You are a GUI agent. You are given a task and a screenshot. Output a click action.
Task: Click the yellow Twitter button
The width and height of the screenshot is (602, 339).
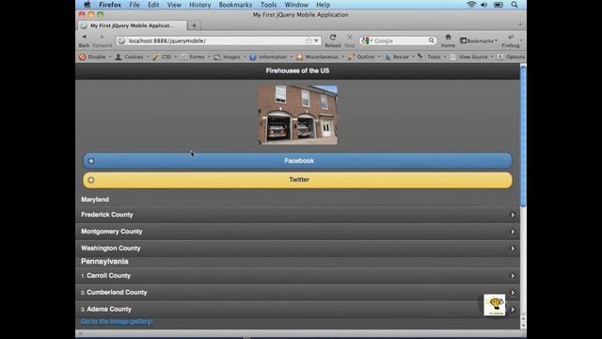pos(297,180)
